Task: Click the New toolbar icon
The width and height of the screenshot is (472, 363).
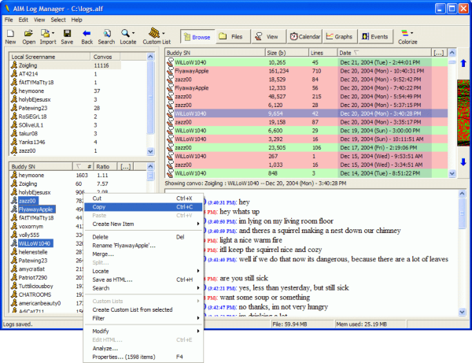Action: click(x=10, y=33)
